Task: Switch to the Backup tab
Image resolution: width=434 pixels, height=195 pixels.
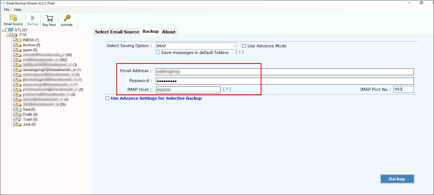Action: click(150, 31)
